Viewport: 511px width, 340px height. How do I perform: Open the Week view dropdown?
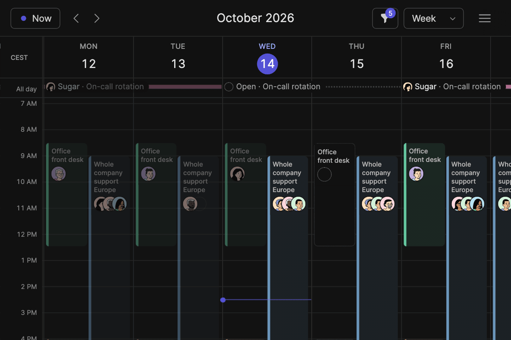coord(433,18)
